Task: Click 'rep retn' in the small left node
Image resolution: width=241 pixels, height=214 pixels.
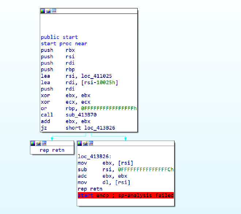Action: click(52, 150)
